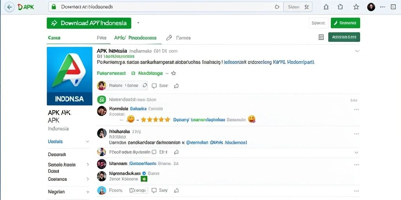Switch to the Rames tab
The width and height of the screenshot is (401, 200).
point(183,38)
